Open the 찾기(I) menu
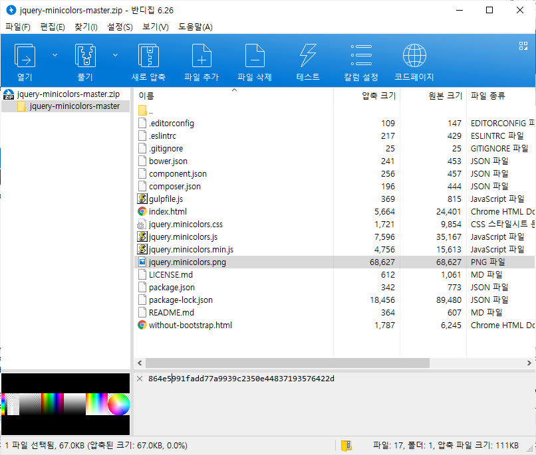Screen dimensions: 536x455 [86, 27]
